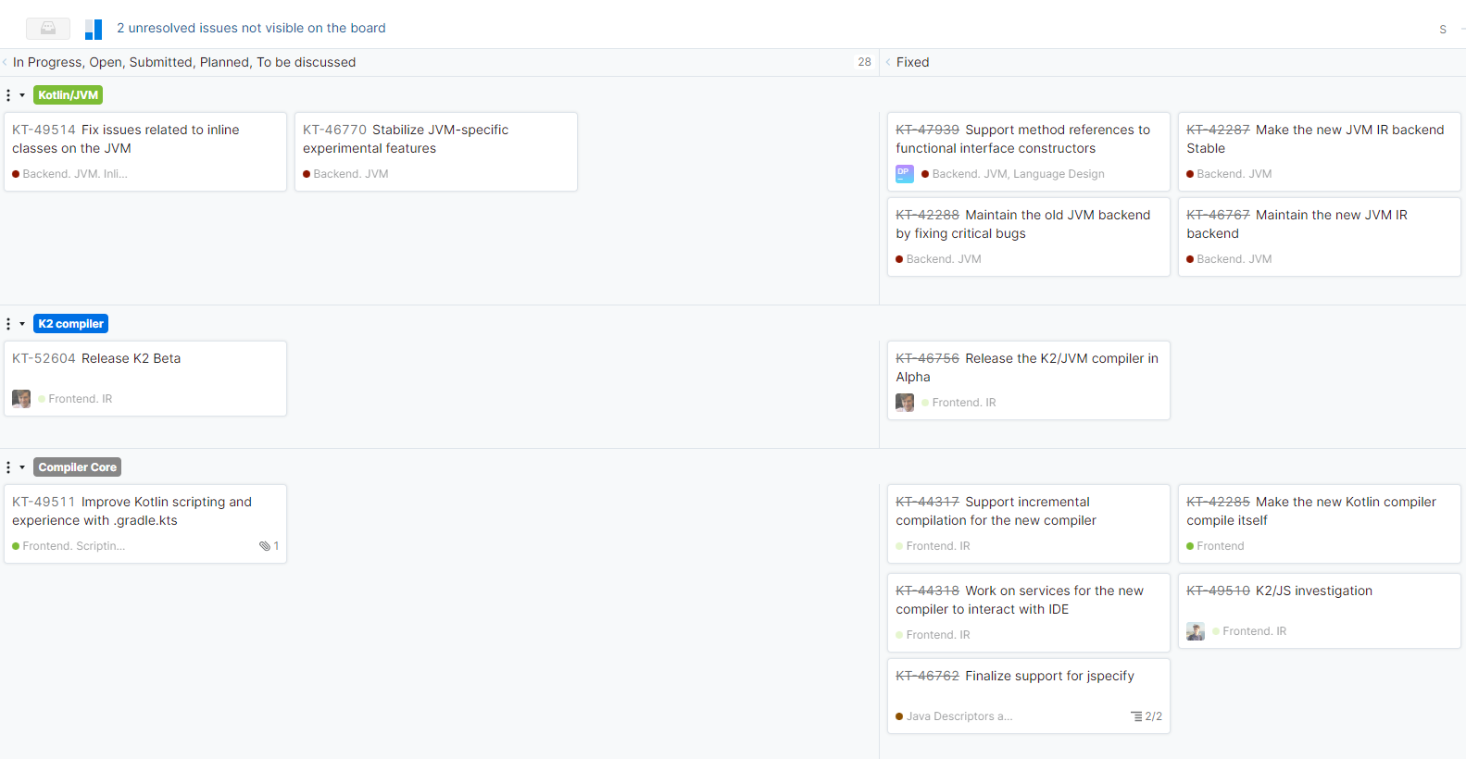
Task: Click 'Backend. JVM, Language Design' on KT-47939
Action: click(1018, 174)
